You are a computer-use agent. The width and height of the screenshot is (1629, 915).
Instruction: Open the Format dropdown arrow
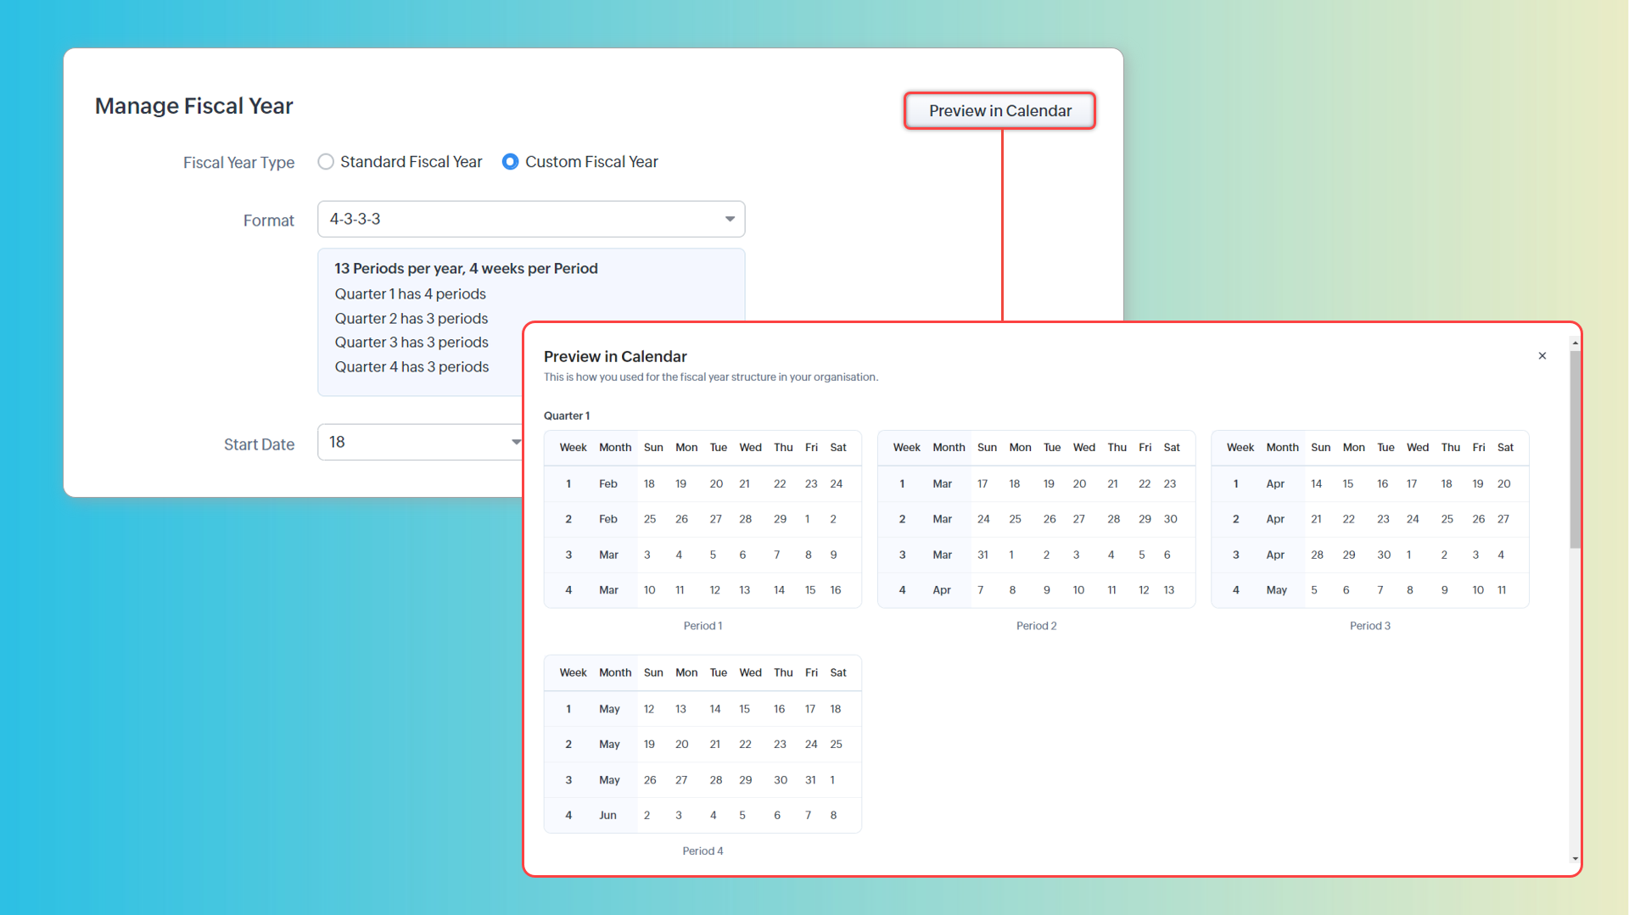click(x=729, y=220)
